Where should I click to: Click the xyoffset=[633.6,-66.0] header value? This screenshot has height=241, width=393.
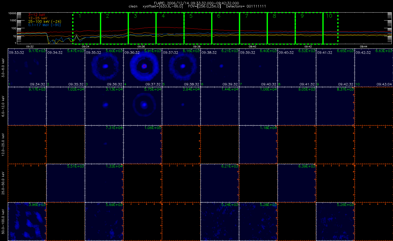coord(163,6)
